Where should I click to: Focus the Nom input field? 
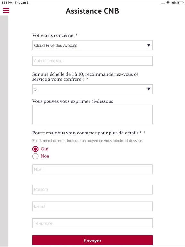coord(92,169)
